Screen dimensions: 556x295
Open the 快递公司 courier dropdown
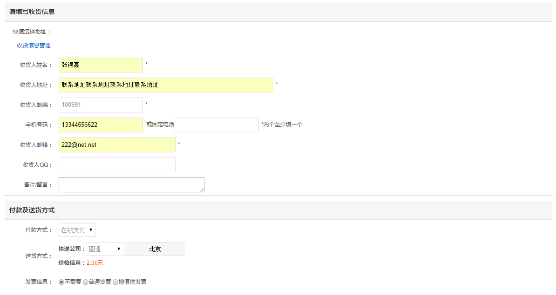(105, 249)
